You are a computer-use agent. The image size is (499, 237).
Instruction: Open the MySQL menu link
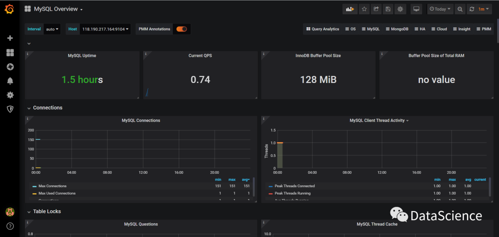371,29
